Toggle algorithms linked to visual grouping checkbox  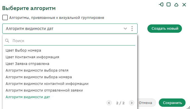[5, 17]
